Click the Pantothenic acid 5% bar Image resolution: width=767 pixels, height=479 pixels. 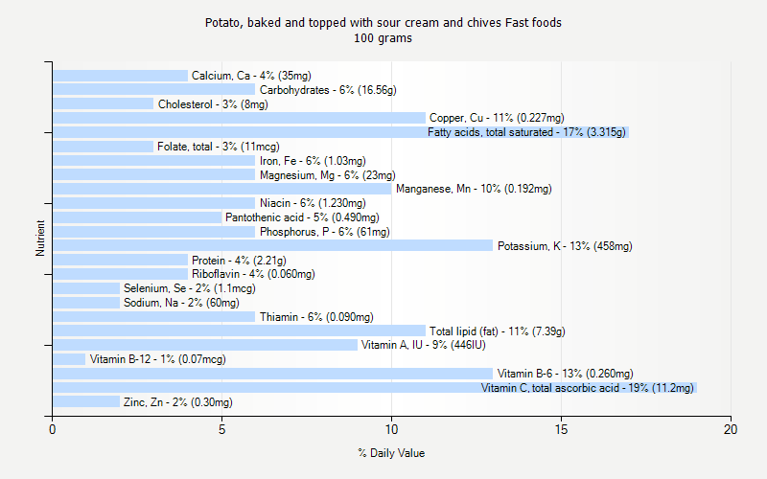pyautogui.click(x=137, y=217)
